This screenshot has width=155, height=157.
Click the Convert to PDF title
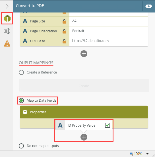click(30, 6)
